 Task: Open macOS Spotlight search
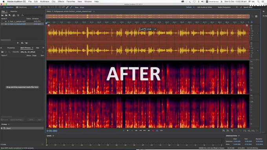pyautogui.click(x=258, y=2)
